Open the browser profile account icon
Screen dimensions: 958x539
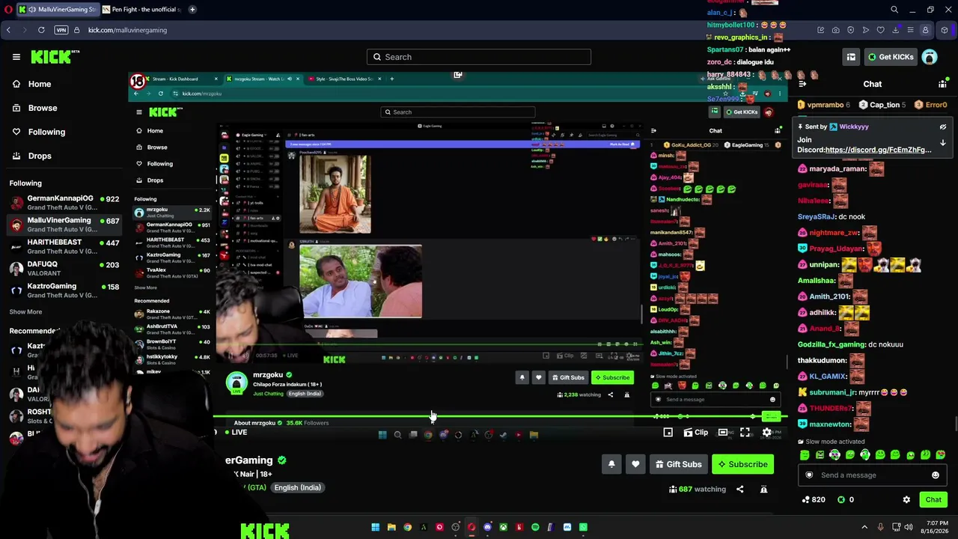point(926,30)
